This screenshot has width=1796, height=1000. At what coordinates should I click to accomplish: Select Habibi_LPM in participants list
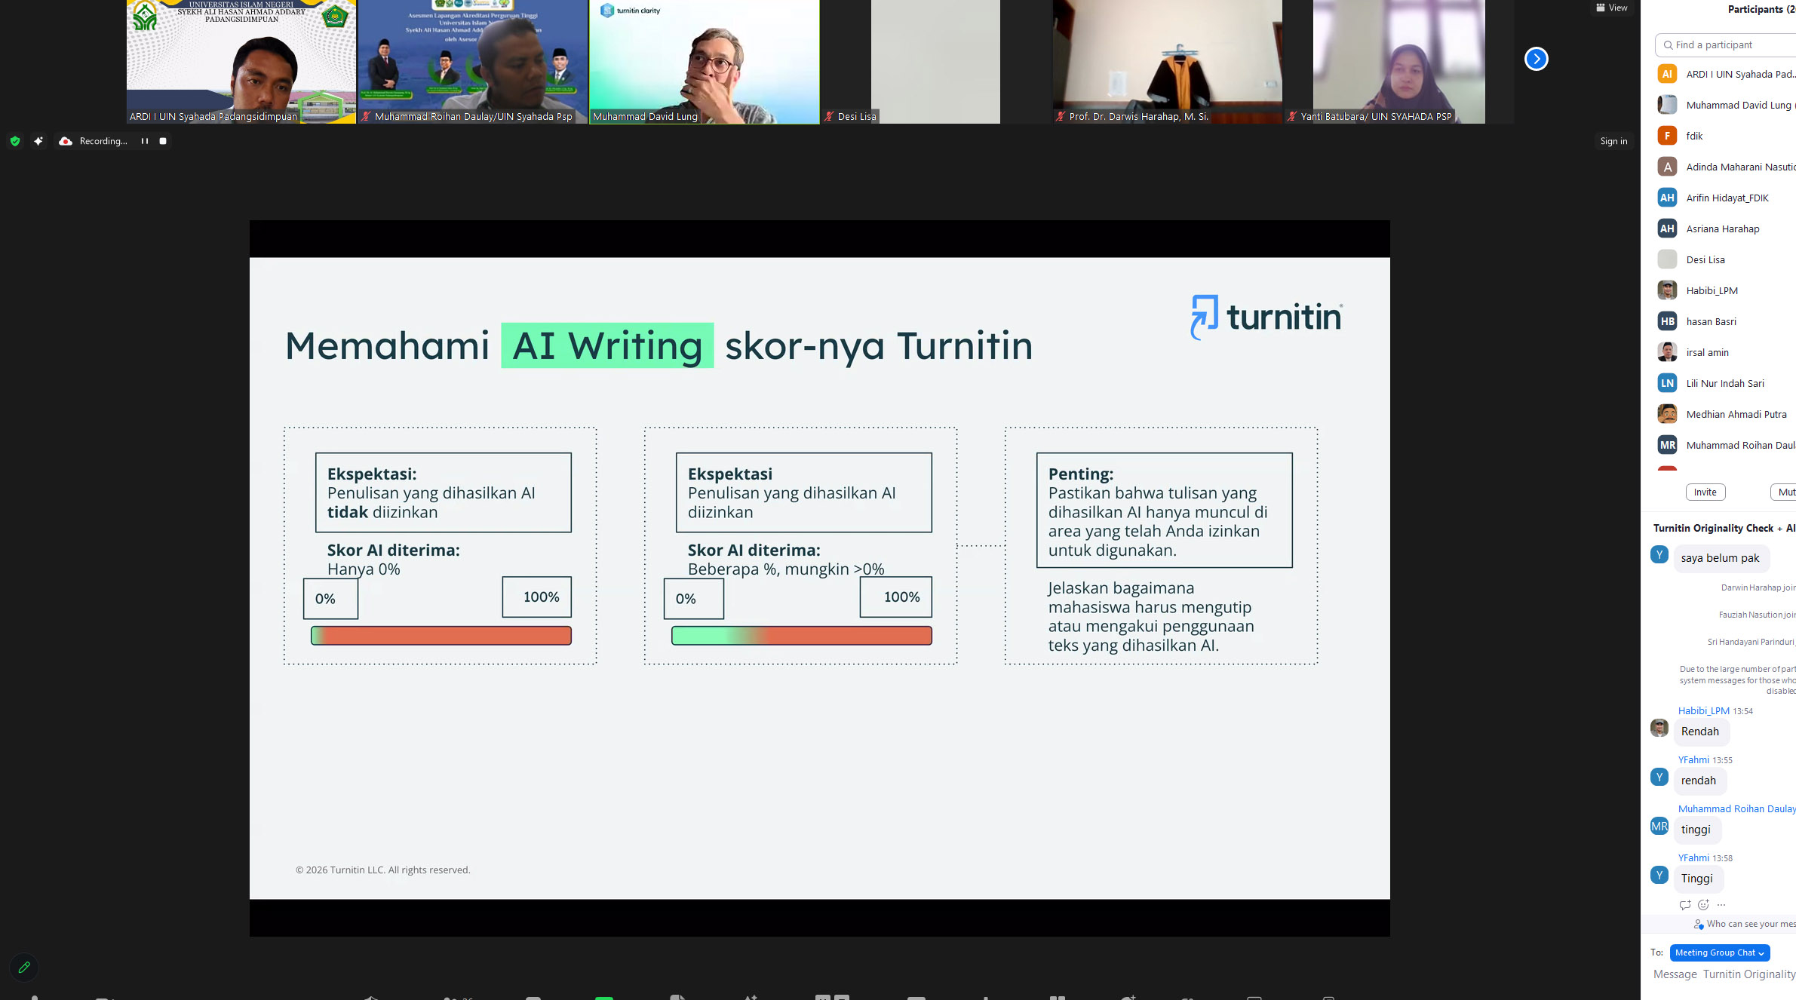pyautogui.click(x=1712, y=290)
